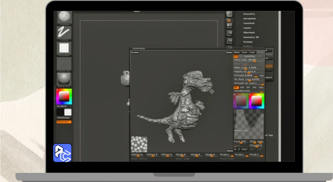Click the Reset button below the noise curve
Image resolution: width=333 pixels, height=182 pixels.
[x=244, y=149]
